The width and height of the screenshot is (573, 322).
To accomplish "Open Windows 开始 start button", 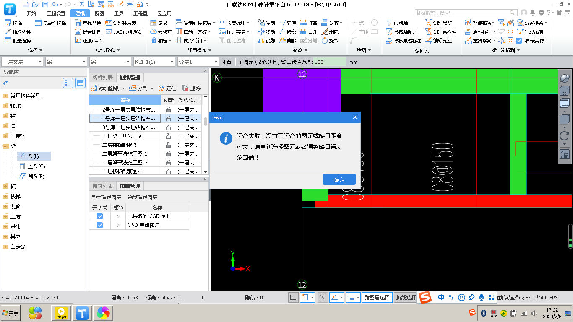I will point(11,313).
